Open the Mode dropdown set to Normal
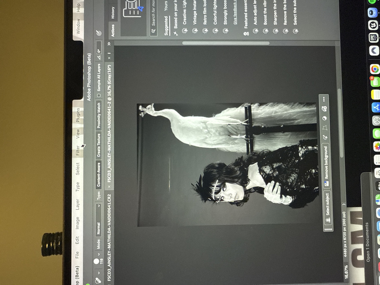Screen dimensions: 380x285 pyautogui.click(x=99, y=219)
